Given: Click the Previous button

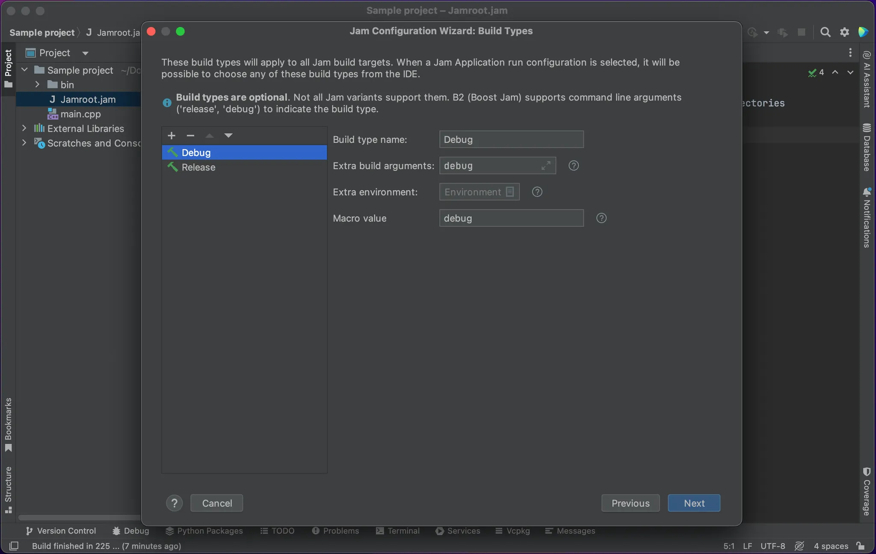Looking at the screenshot, I should (x=630, y=503).
